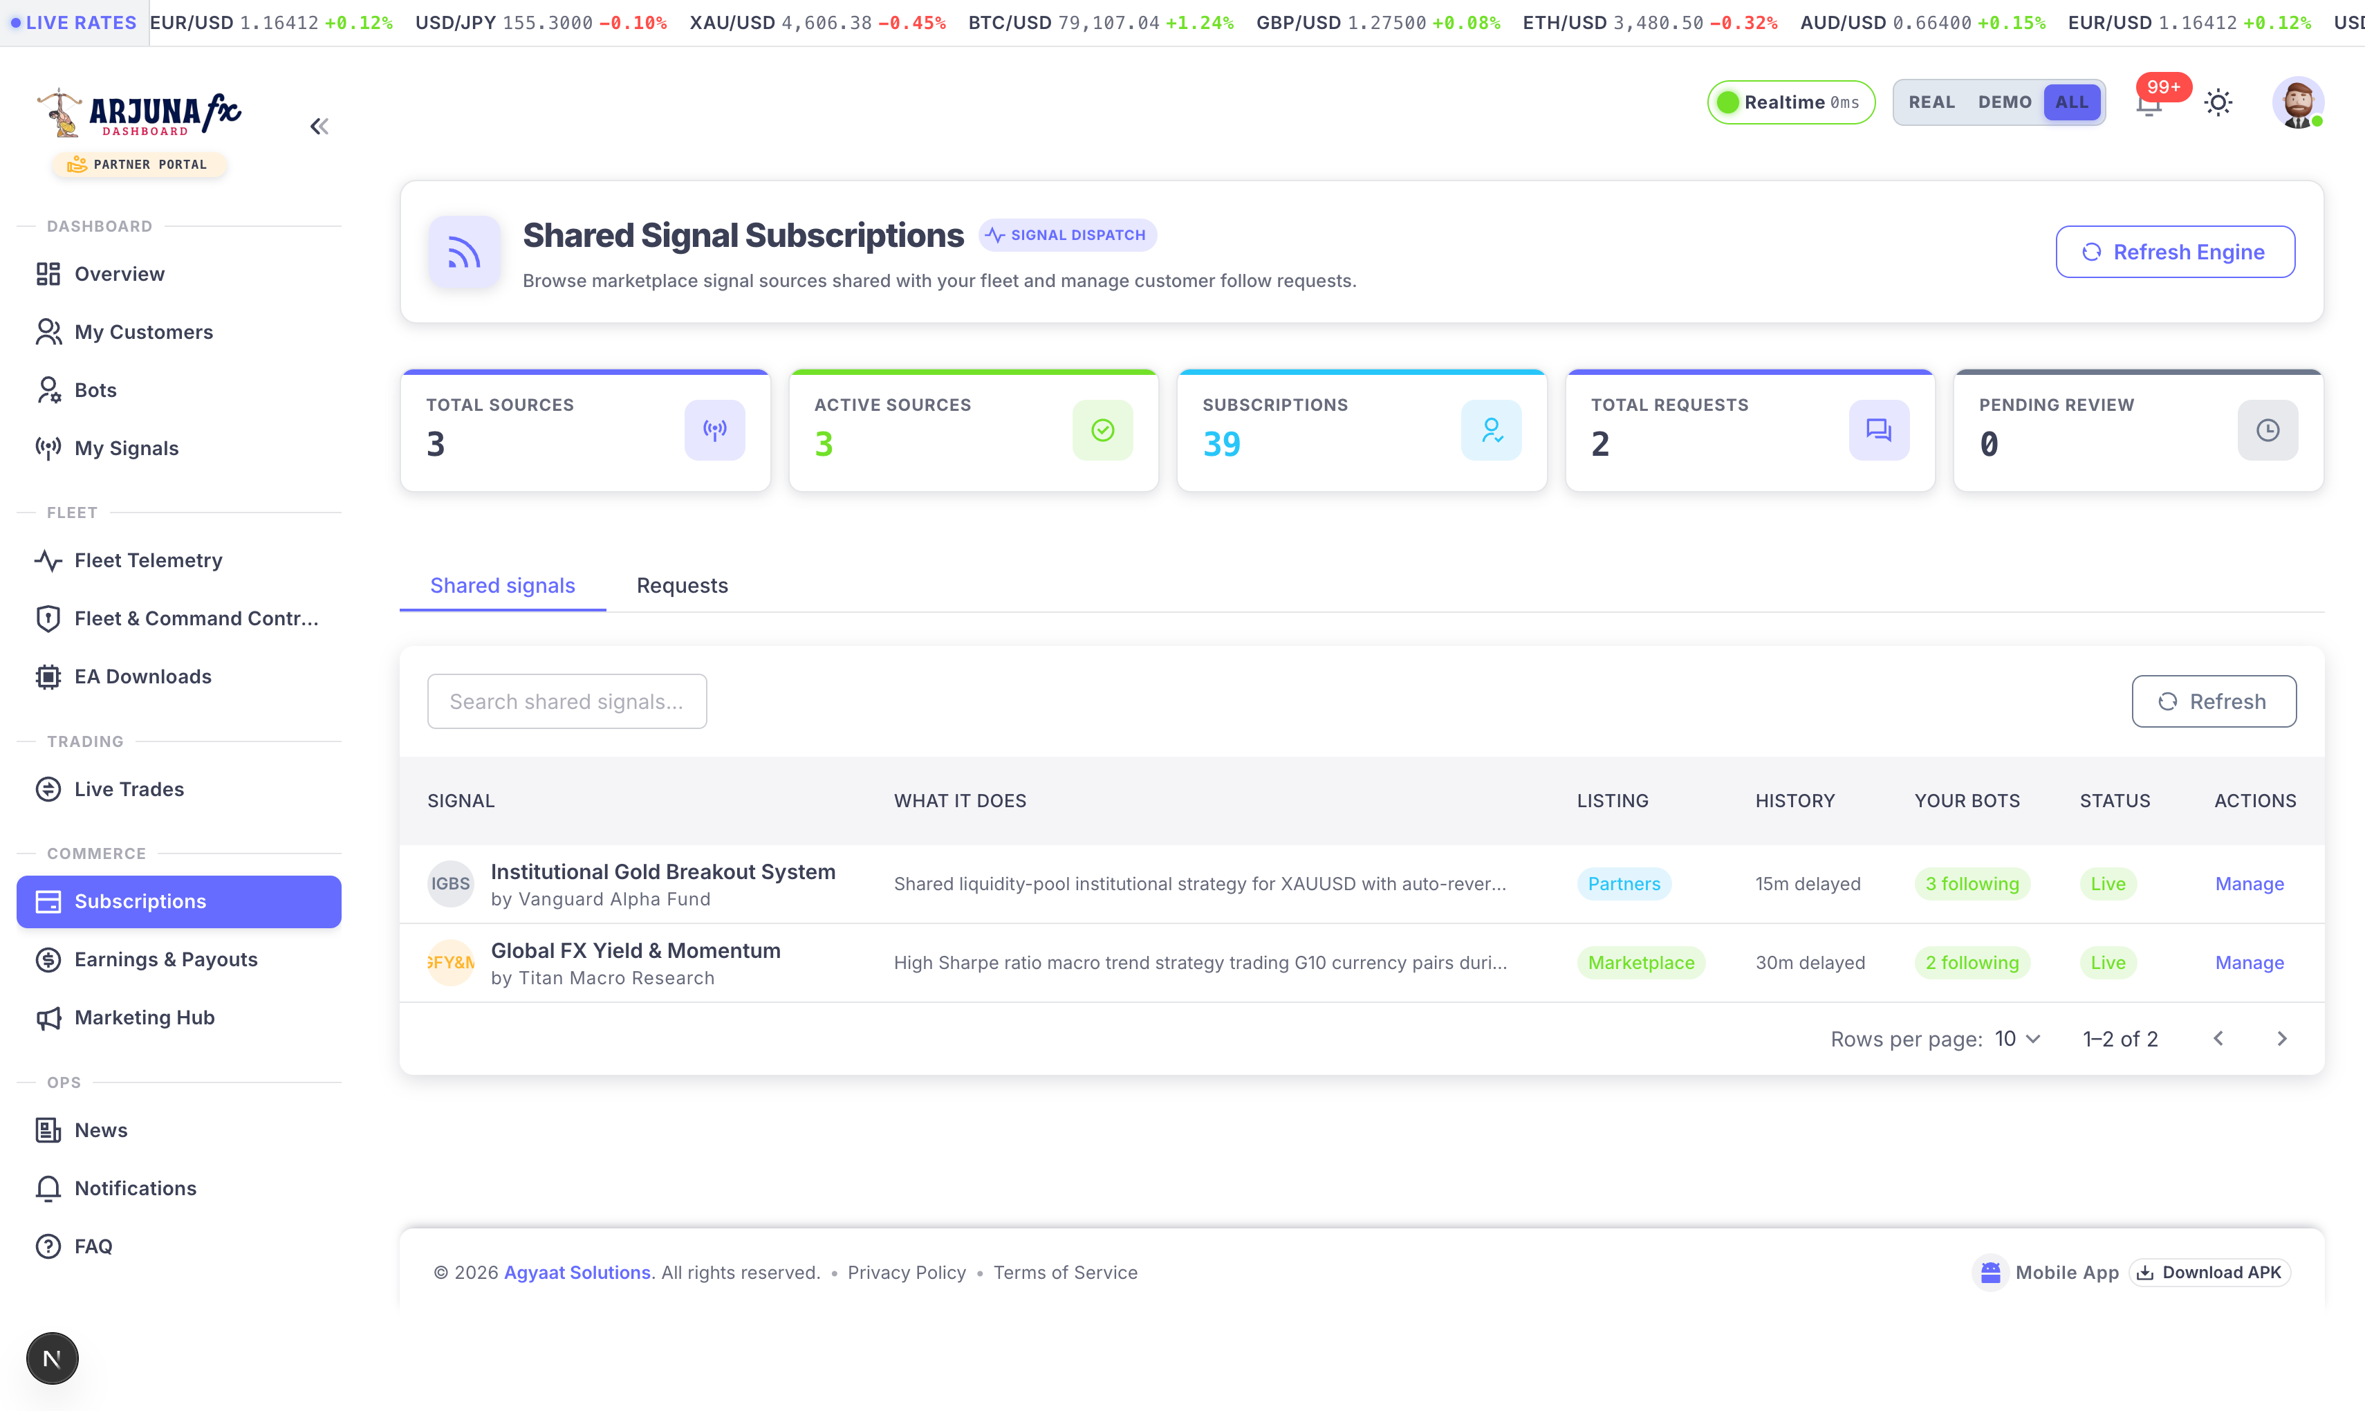Screen dimensions: 2365x1411
Task: Click the Pending Review clock icon
Action: (x=2268, y=430)
